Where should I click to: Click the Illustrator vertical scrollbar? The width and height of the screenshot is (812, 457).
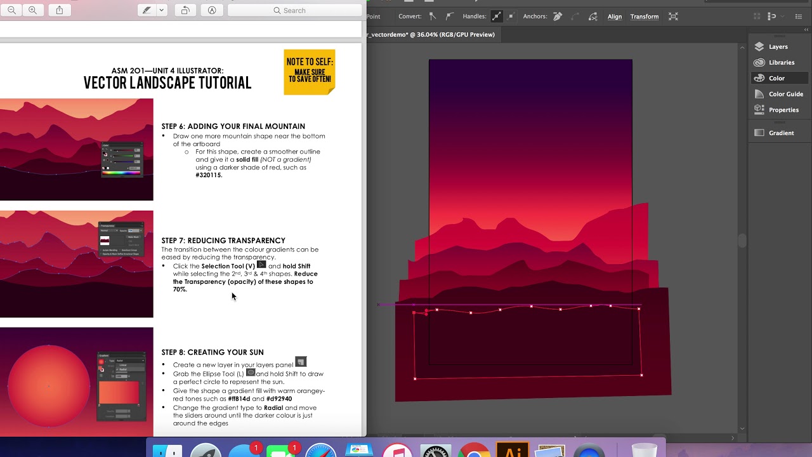(742, 241)
